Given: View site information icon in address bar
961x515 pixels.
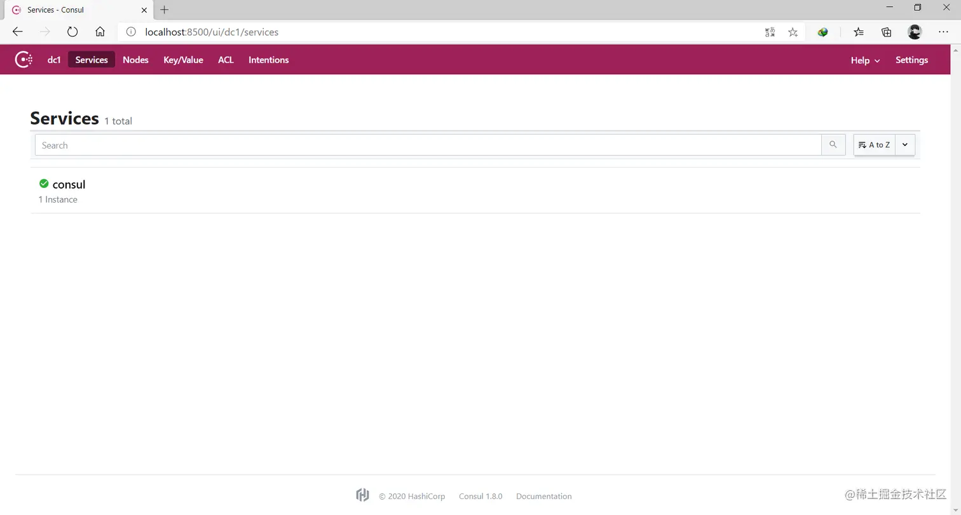Looking at the screenshot, I should coord(130,32).
